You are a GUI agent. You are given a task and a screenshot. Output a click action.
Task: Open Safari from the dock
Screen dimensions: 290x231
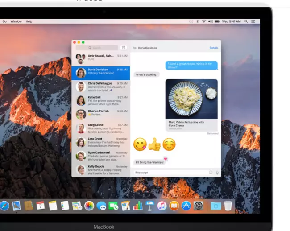[4, 206]
